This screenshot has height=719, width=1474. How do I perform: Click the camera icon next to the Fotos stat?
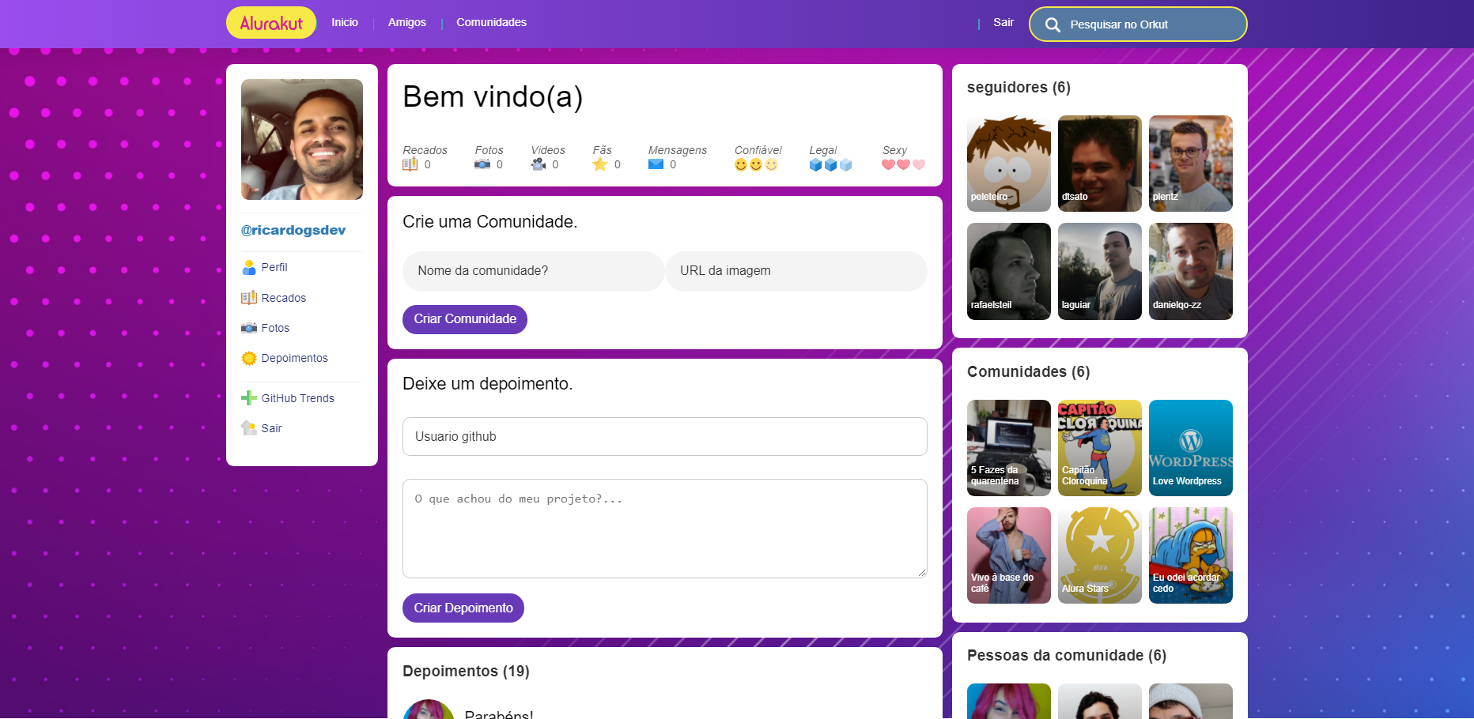click(483, 164)
